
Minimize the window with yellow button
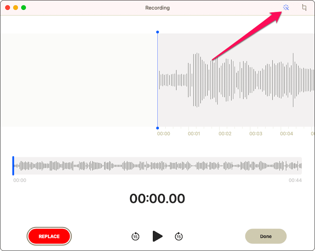pos(16,8)
